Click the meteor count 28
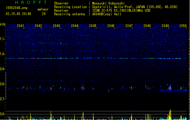This screenshot has height=120, width=190. click(44, 14)
